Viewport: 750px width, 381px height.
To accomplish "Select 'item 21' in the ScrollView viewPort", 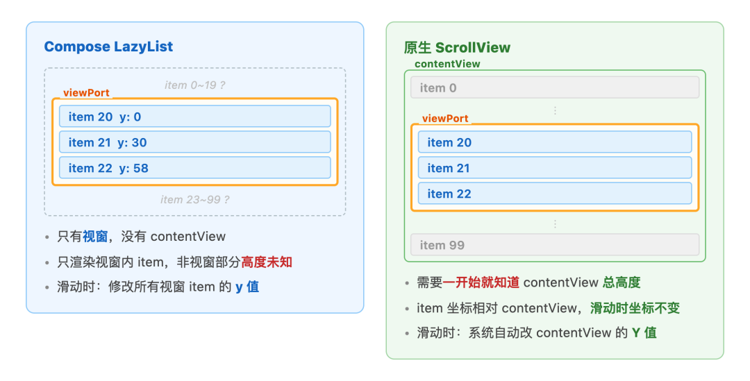I will 555,168.
